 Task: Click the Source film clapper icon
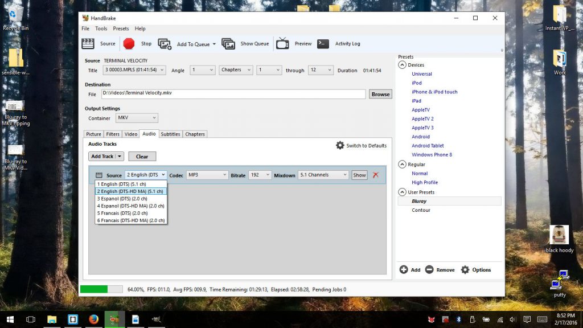point(88,43)
